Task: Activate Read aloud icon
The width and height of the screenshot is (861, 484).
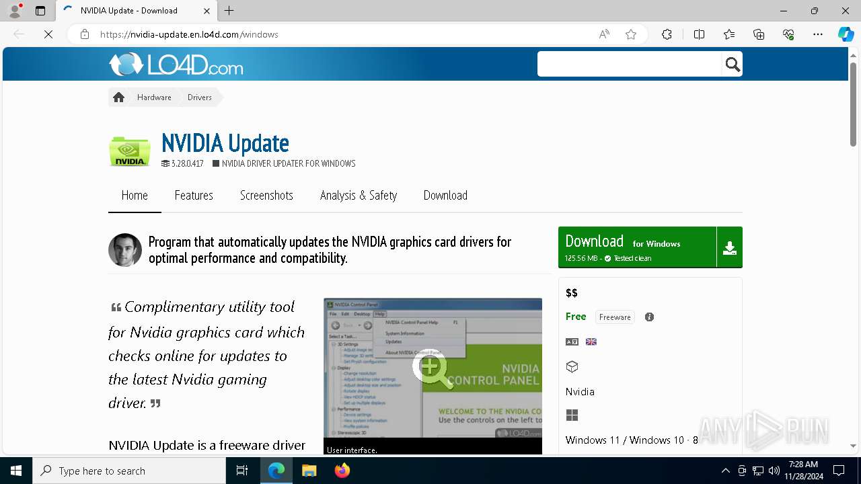Action: pos(604,34)
